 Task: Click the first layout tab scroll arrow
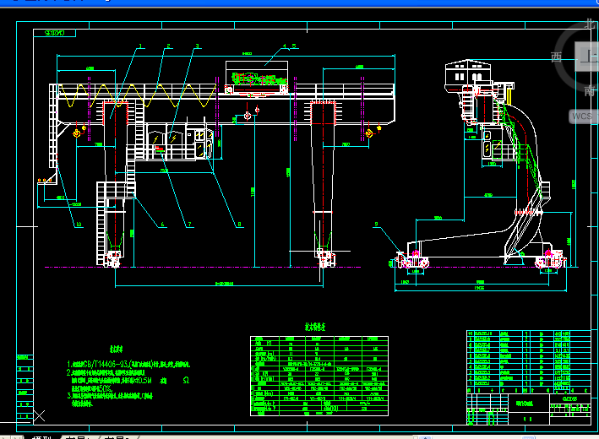8,436
